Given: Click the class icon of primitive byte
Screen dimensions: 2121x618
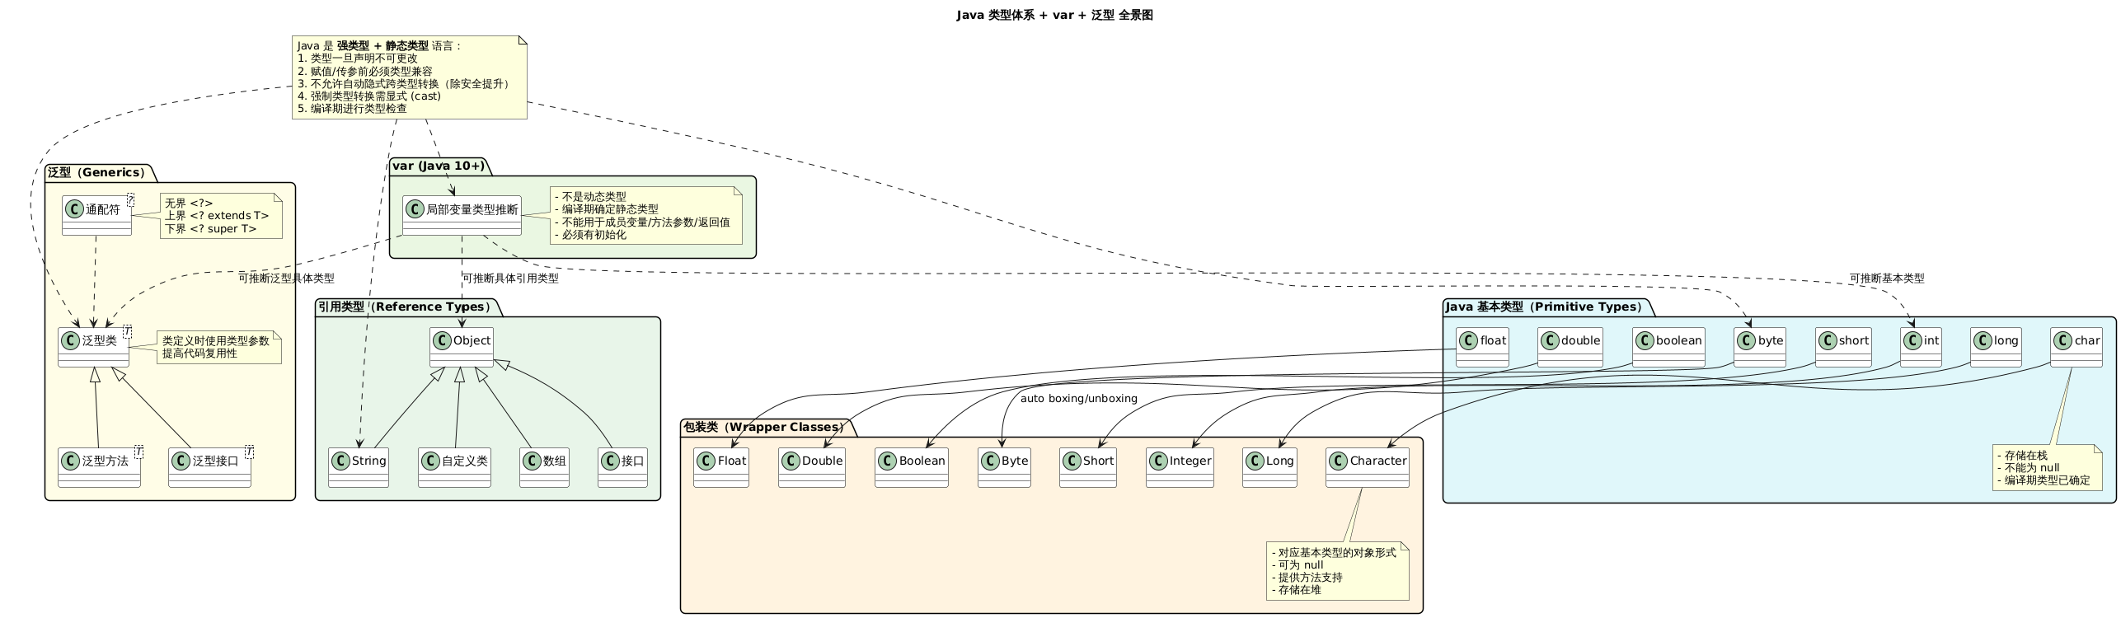Looking at the screenshot, I should (x=1748, y=340).
